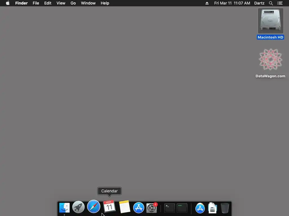Open Finder from the Dock
This screenshot has height=216, width=289.
point(64,208)
